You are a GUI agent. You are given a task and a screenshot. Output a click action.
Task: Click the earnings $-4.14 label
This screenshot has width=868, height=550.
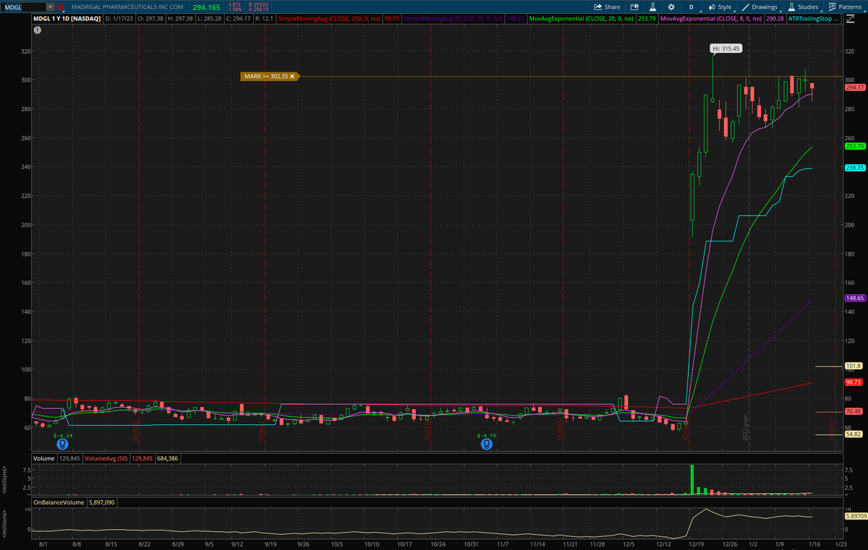64,436
